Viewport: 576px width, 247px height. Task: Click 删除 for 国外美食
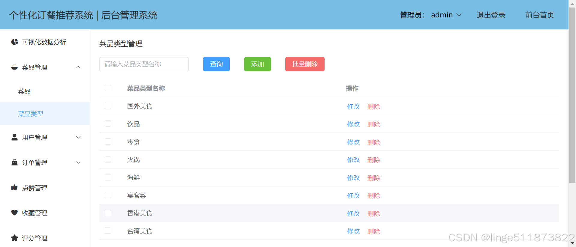[374, 106]
